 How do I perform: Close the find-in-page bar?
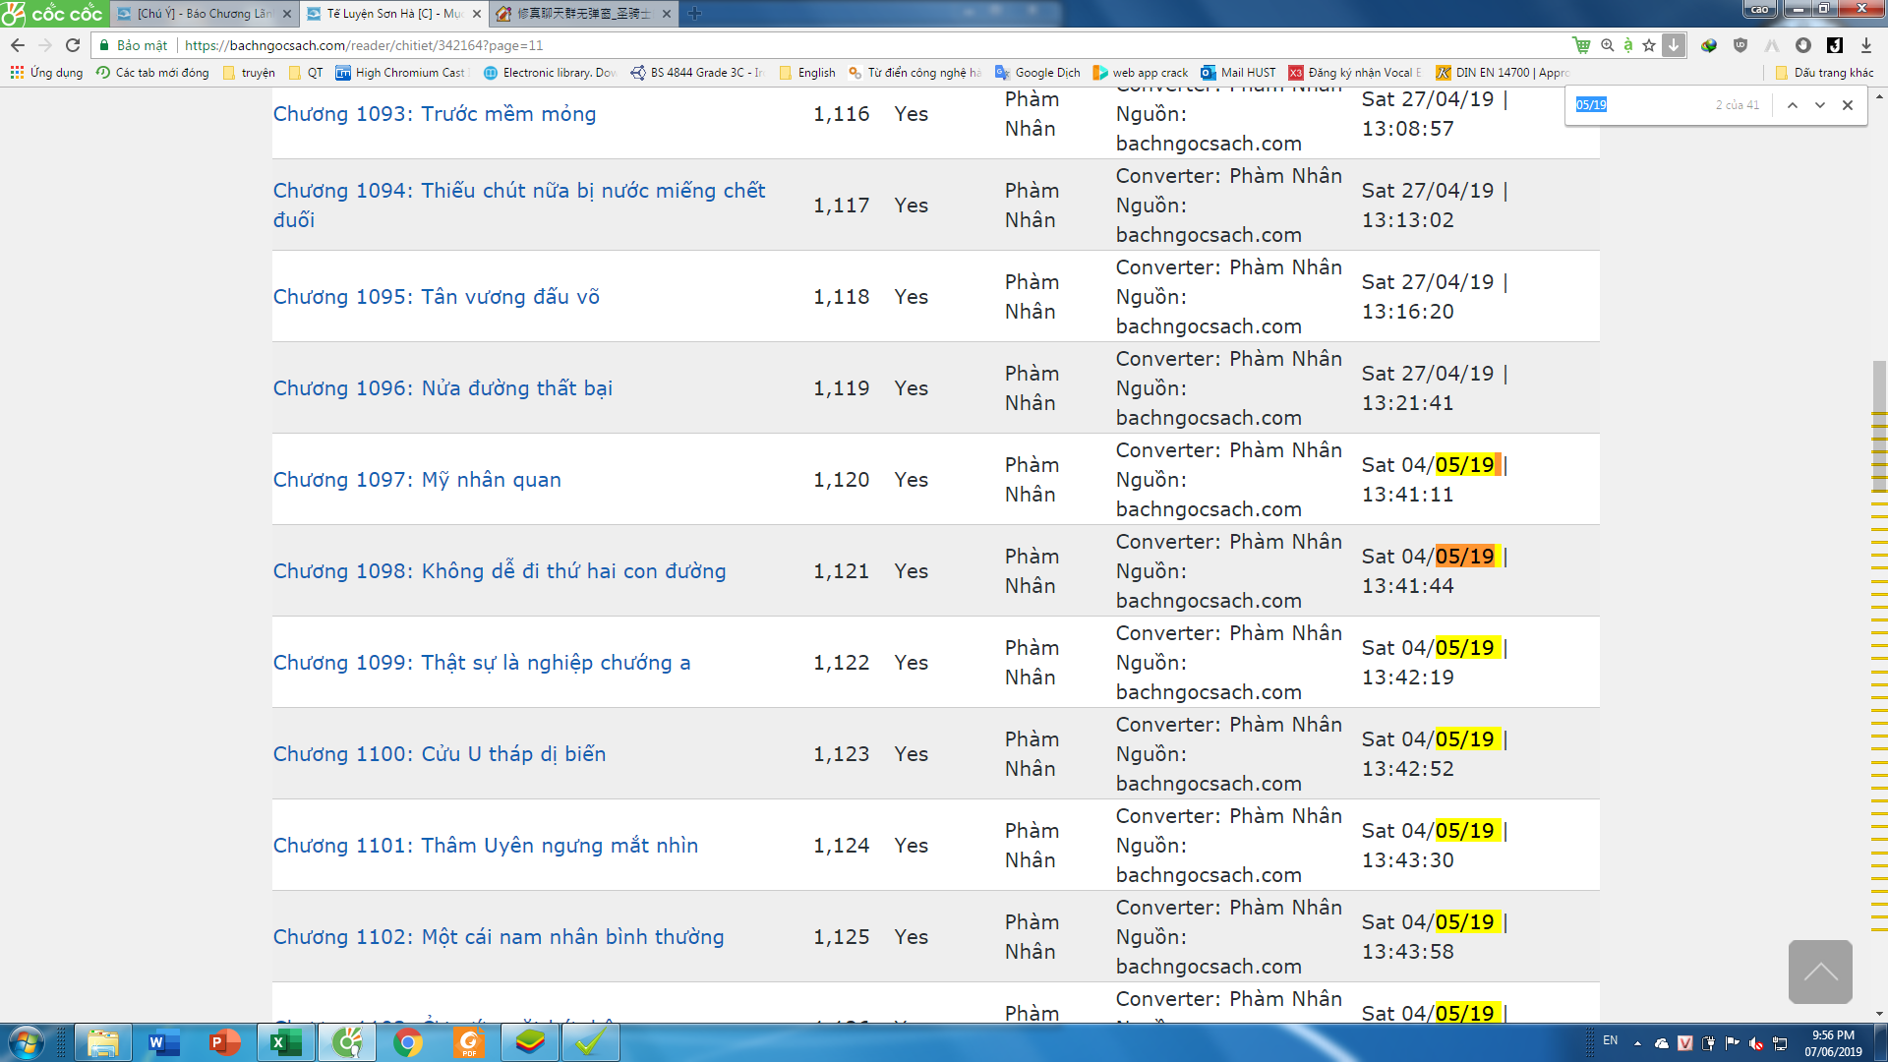[x=1848, y=105]
